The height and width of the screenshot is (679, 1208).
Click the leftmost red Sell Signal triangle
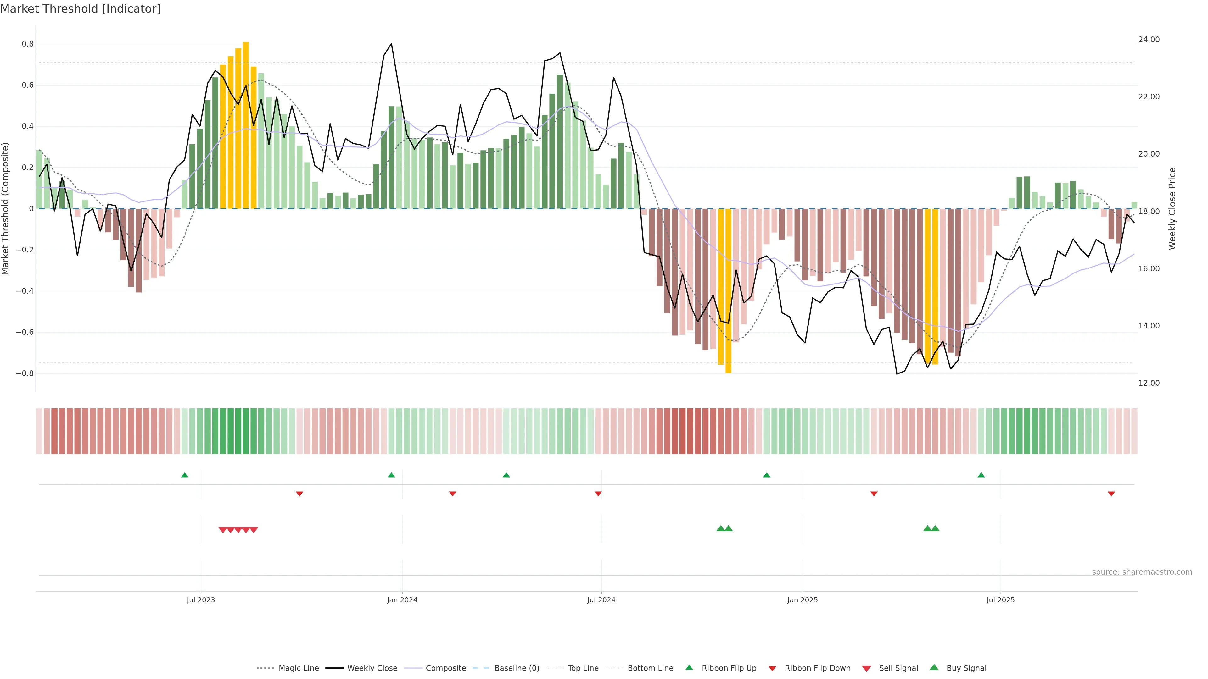pos(223,530)
